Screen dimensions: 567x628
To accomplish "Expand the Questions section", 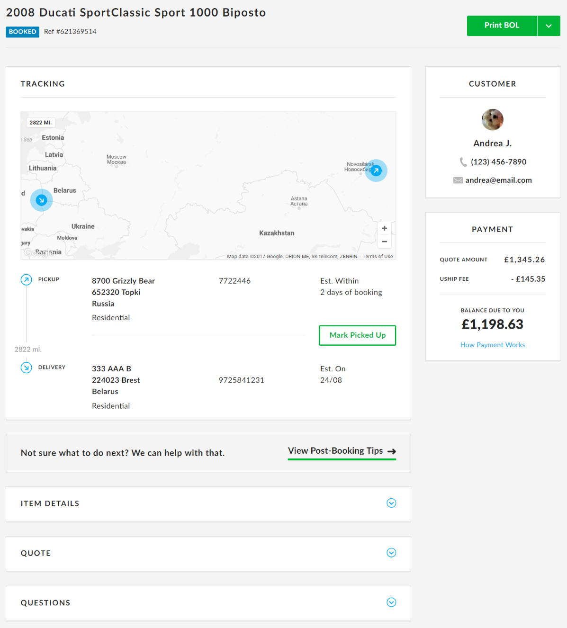I will (391, 602).
